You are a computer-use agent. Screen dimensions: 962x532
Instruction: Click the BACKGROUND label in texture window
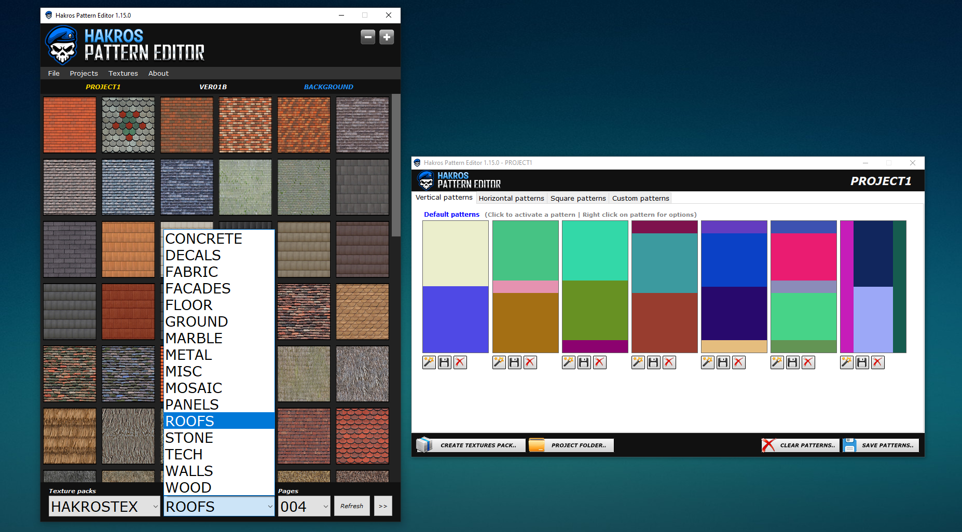[x=328, y=87]
